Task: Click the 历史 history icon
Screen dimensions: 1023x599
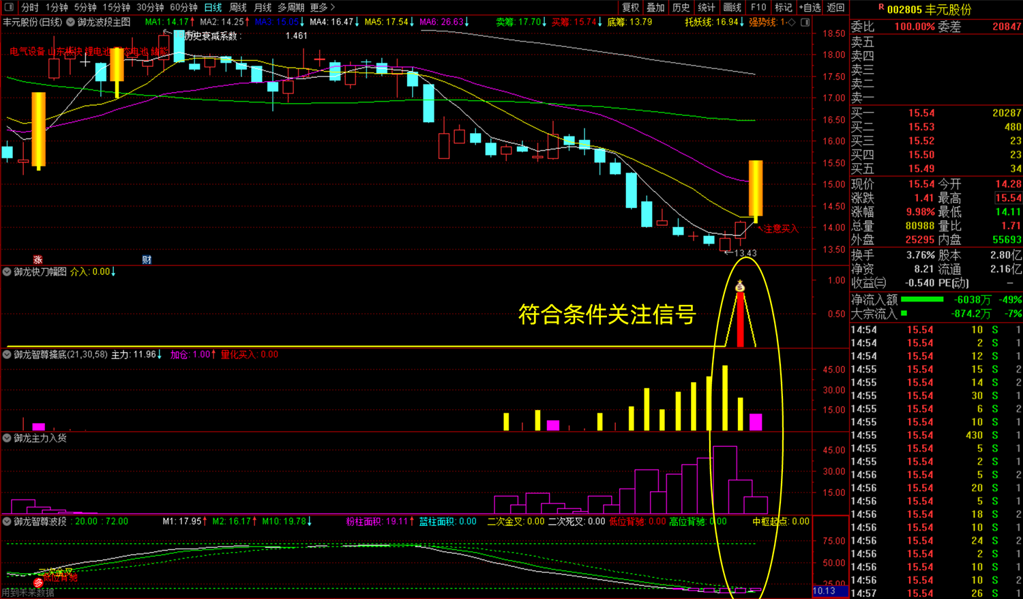Action: click(680, 8)
